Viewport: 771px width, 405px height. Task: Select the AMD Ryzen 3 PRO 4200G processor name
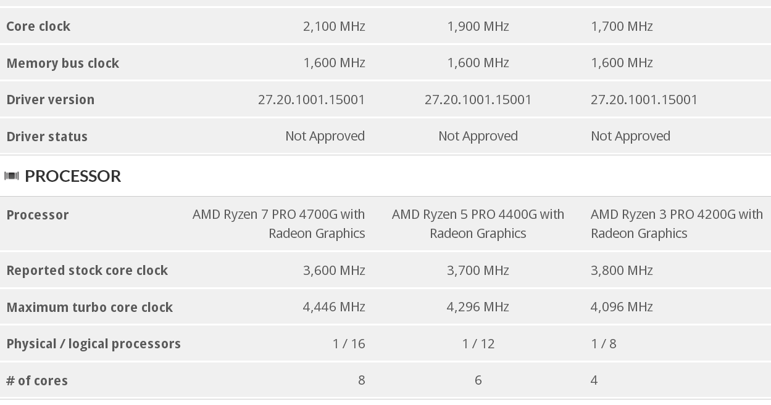click(x=677, y=224)
